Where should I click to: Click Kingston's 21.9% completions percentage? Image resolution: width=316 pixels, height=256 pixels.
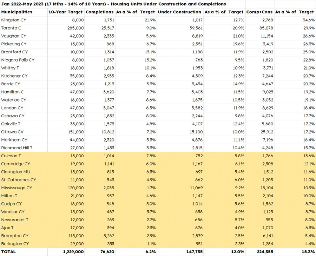(x=150, y=20)
